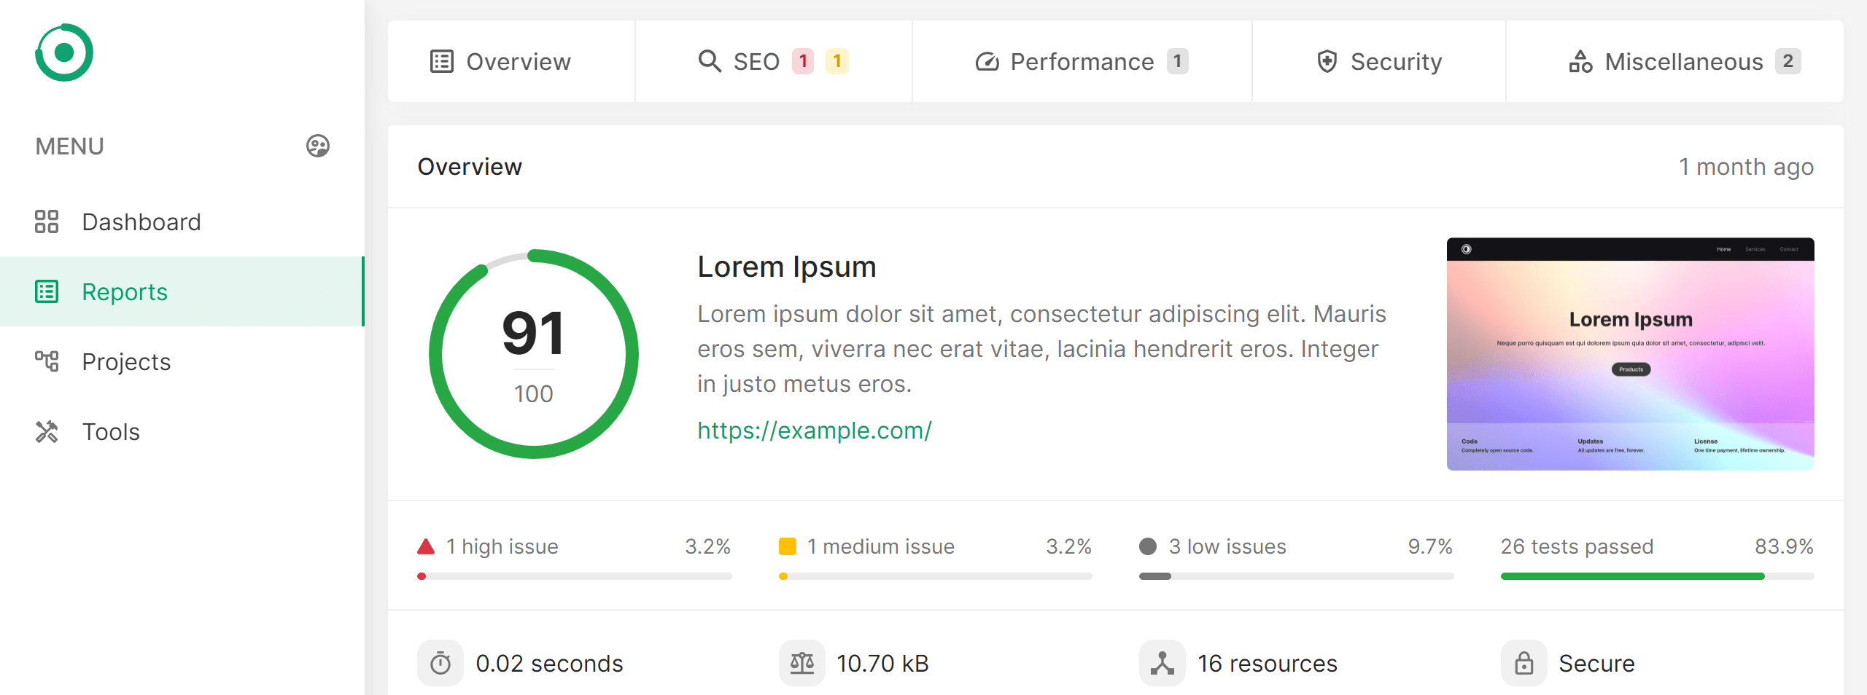Click the resources network icon
This screenshot has height=695, width=1867.
click(1162, 663)
